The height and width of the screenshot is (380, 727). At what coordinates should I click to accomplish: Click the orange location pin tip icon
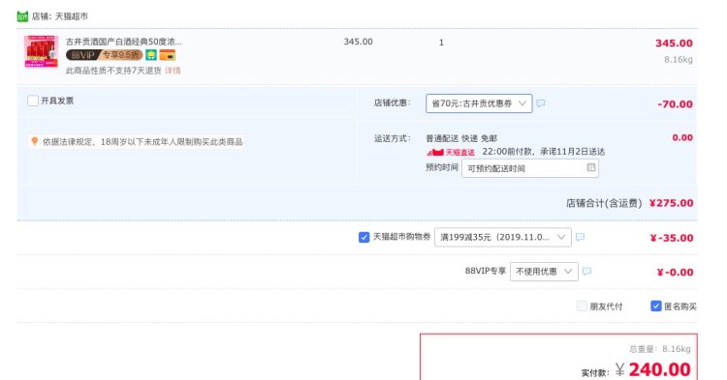pyautogui.click(x=34, y=141)
